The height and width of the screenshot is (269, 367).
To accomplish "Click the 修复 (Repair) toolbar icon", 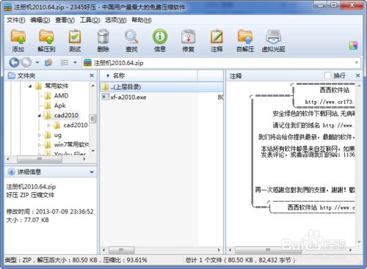I will click(188, 37).
